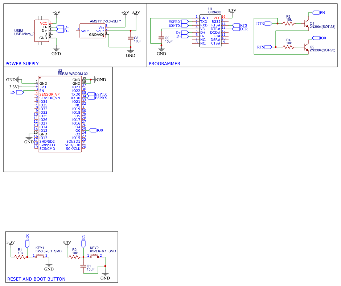
Task: Click the RESET AND BOOT BUTTON title
Action: click(x=36, y=279)
